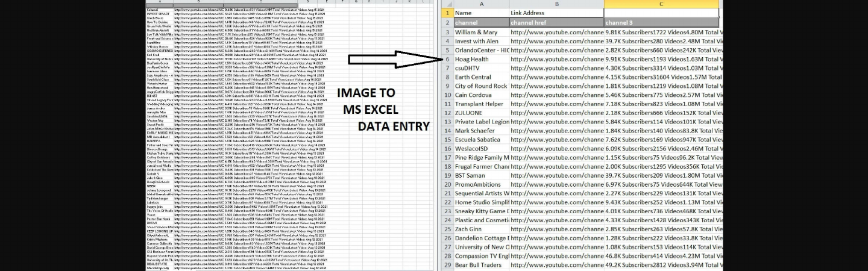Click 'KEEP LOOKING UP' cell in left spreadsheet

pyautogui.click(x=159, y=231)
